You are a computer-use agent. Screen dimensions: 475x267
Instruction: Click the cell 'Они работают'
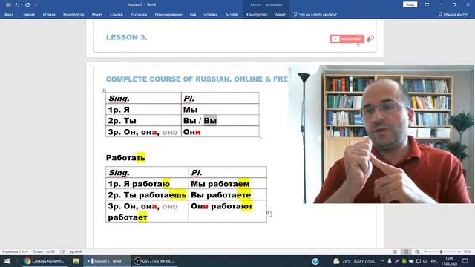228,211
